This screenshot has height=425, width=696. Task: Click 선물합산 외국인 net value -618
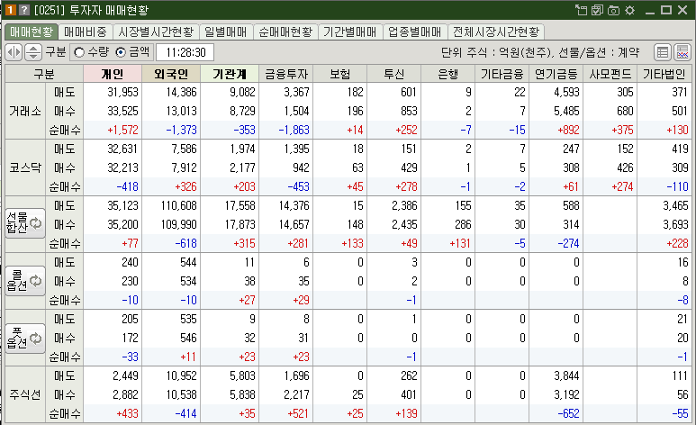[x=185, y=243]
